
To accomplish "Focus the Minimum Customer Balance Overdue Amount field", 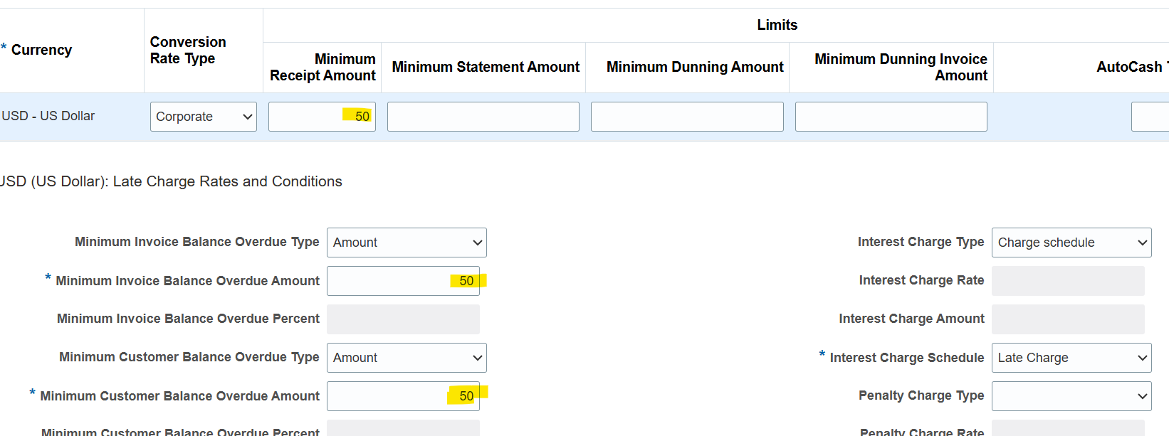I will [403, 396].
